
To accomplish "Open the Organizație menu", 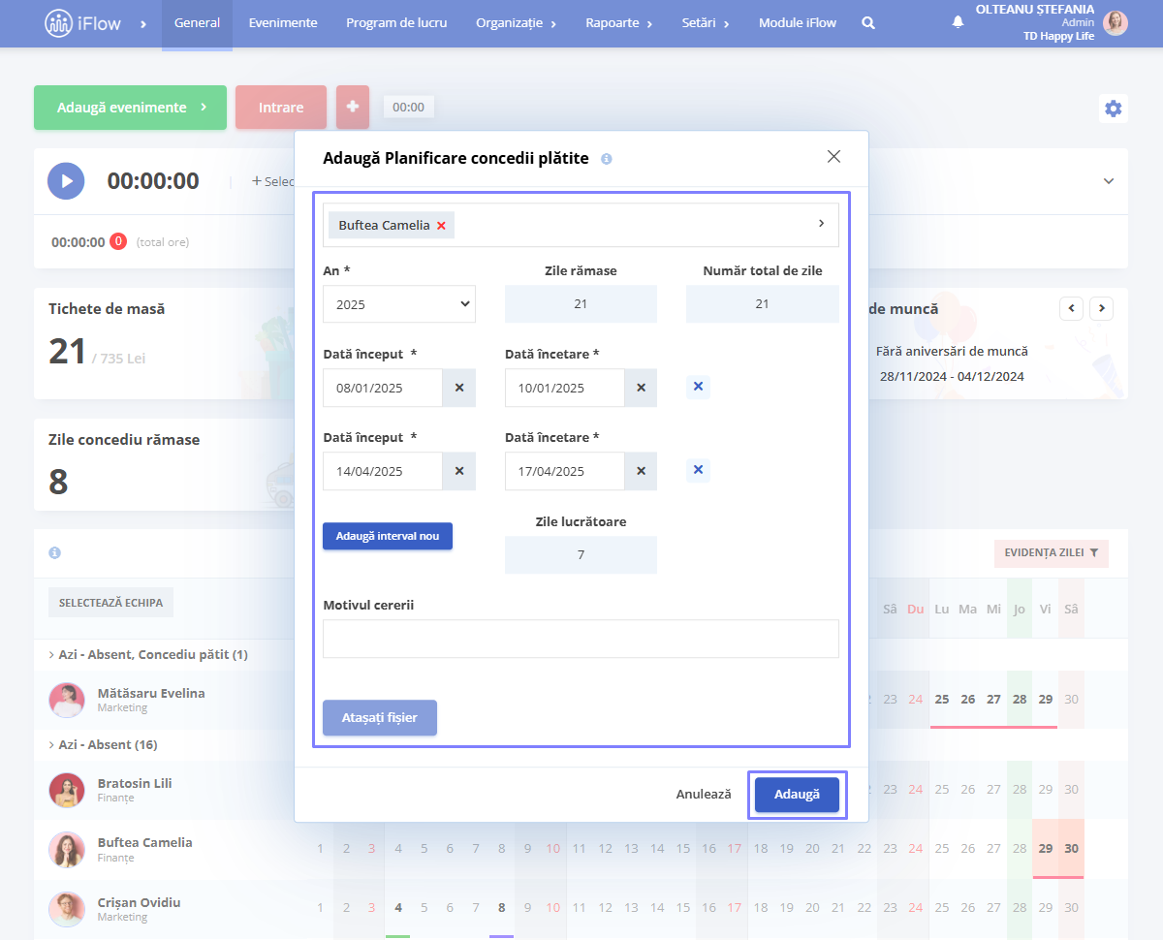I will 517,23.
